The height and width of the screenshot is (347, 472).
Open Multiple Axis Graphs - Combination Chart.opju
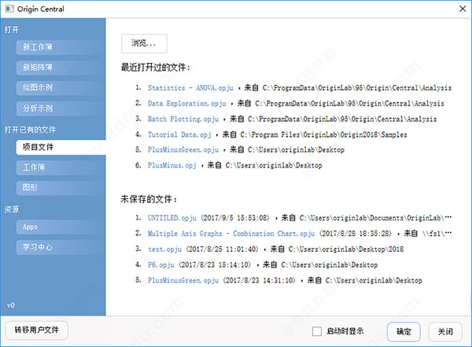(x=231, y=234)
